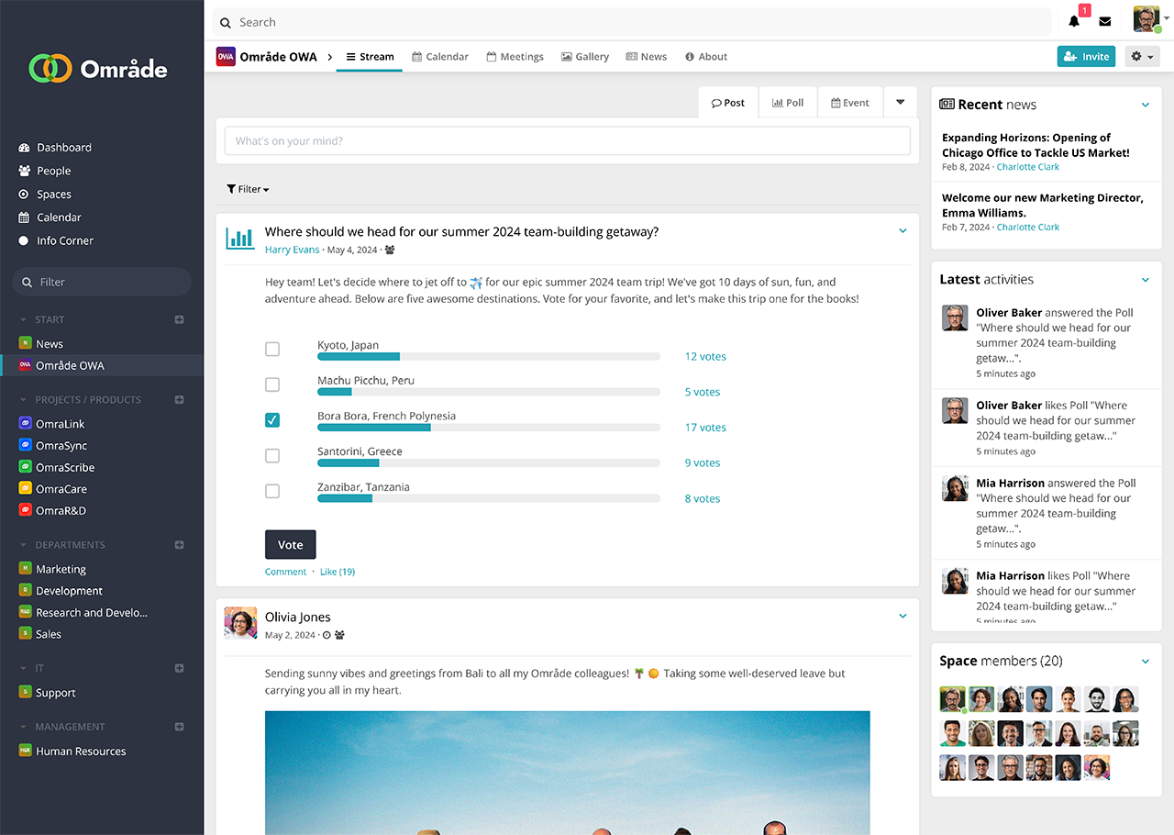Click the Område OWA space badge in header
Image resolution: width=1174 pixels, height=835 pixels.
coord(226,57)
